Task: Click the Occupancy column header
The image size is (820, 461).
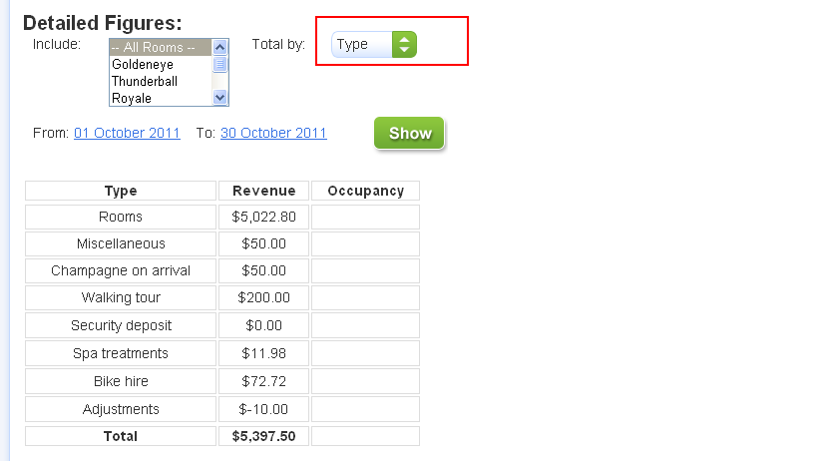Action: click(365, 191)
